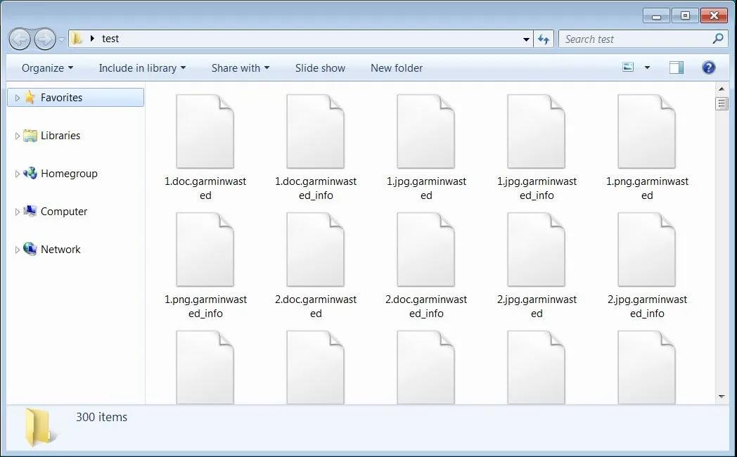Create a New folder
737x457 pixels.
tap(396, 68)
